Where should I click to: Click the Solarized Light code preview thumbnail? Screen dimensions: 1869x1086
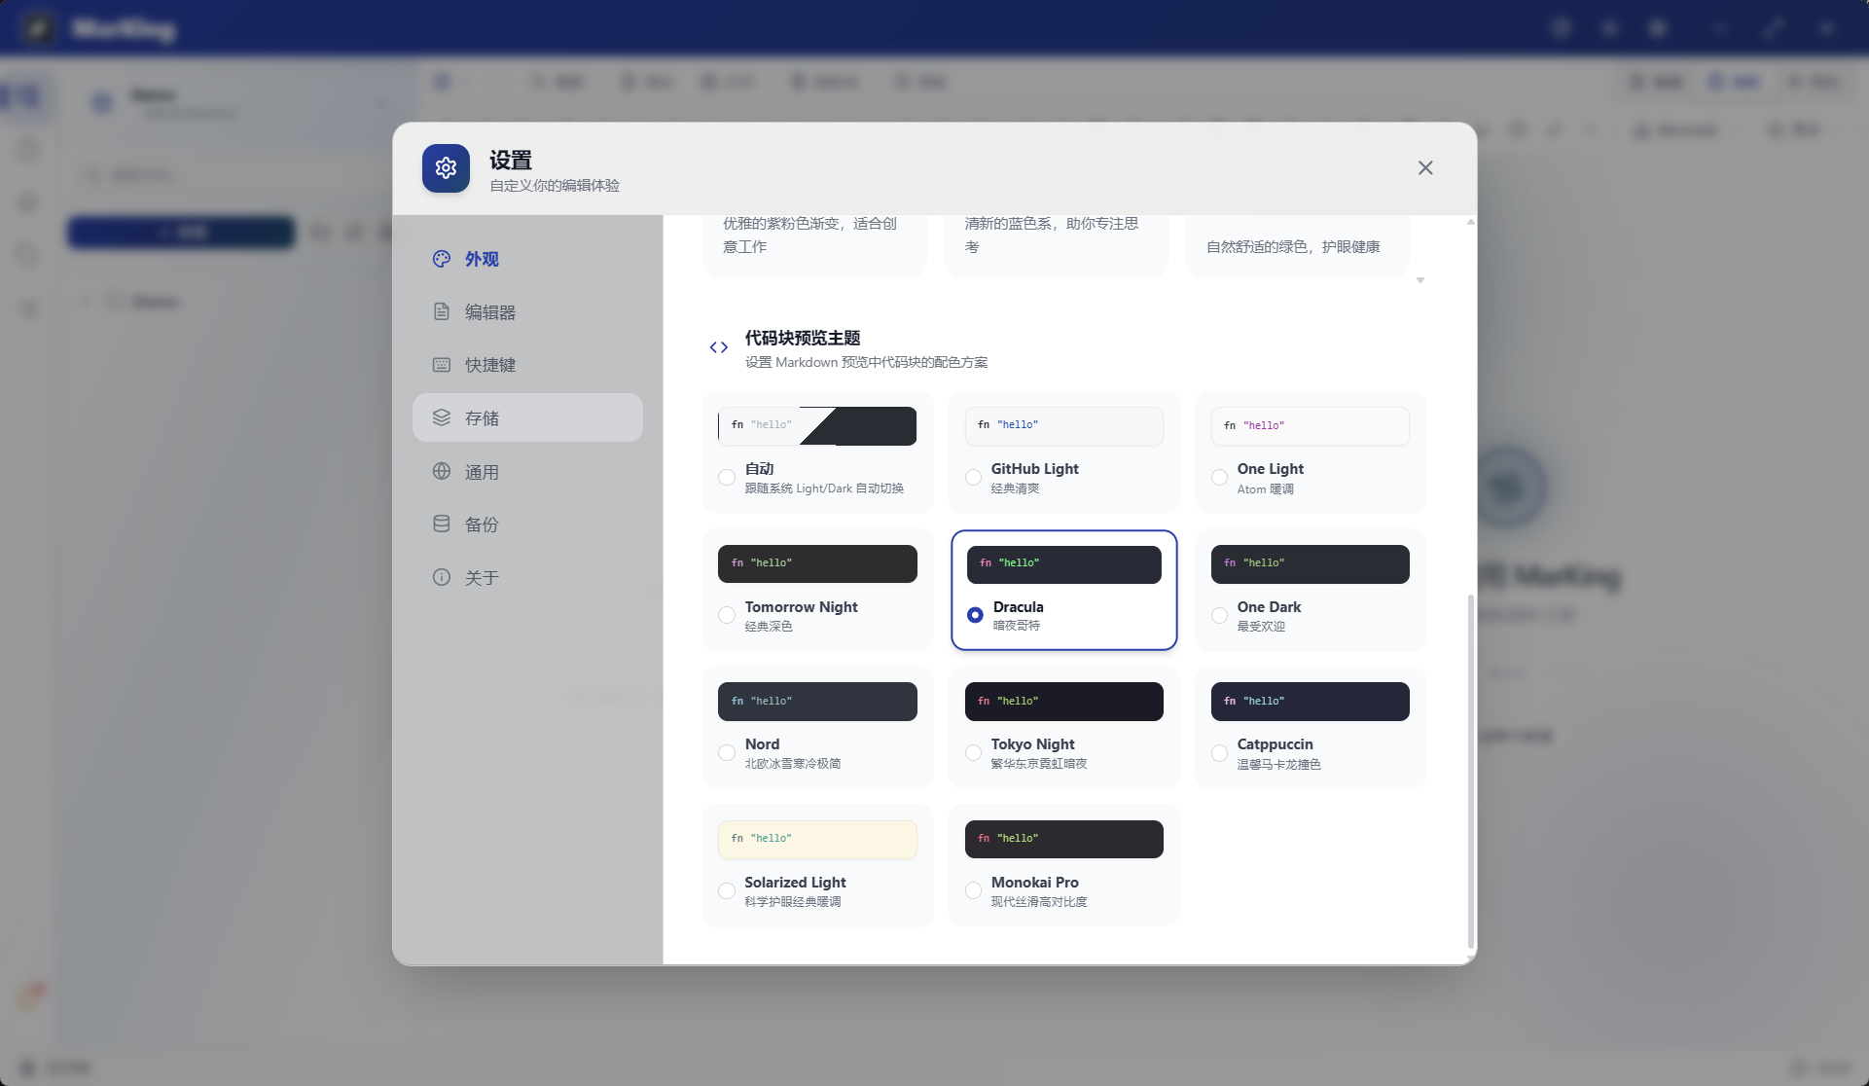[817, 839]
